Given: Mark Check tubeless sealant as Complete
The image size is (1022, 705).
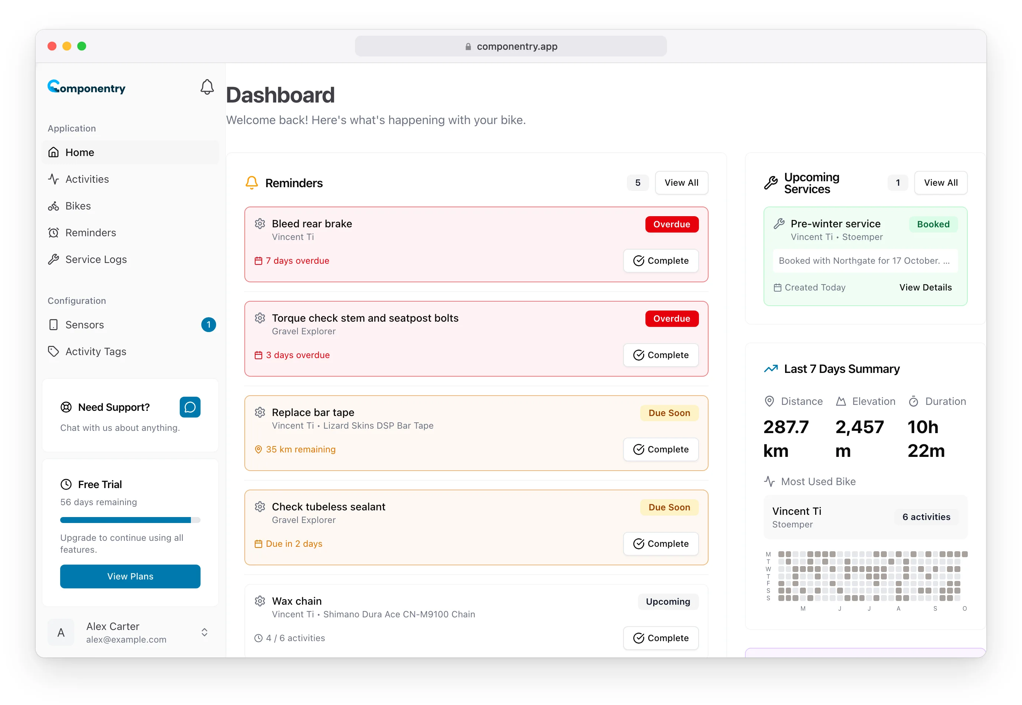Looking at the screenshot, I should click(661, 544).
